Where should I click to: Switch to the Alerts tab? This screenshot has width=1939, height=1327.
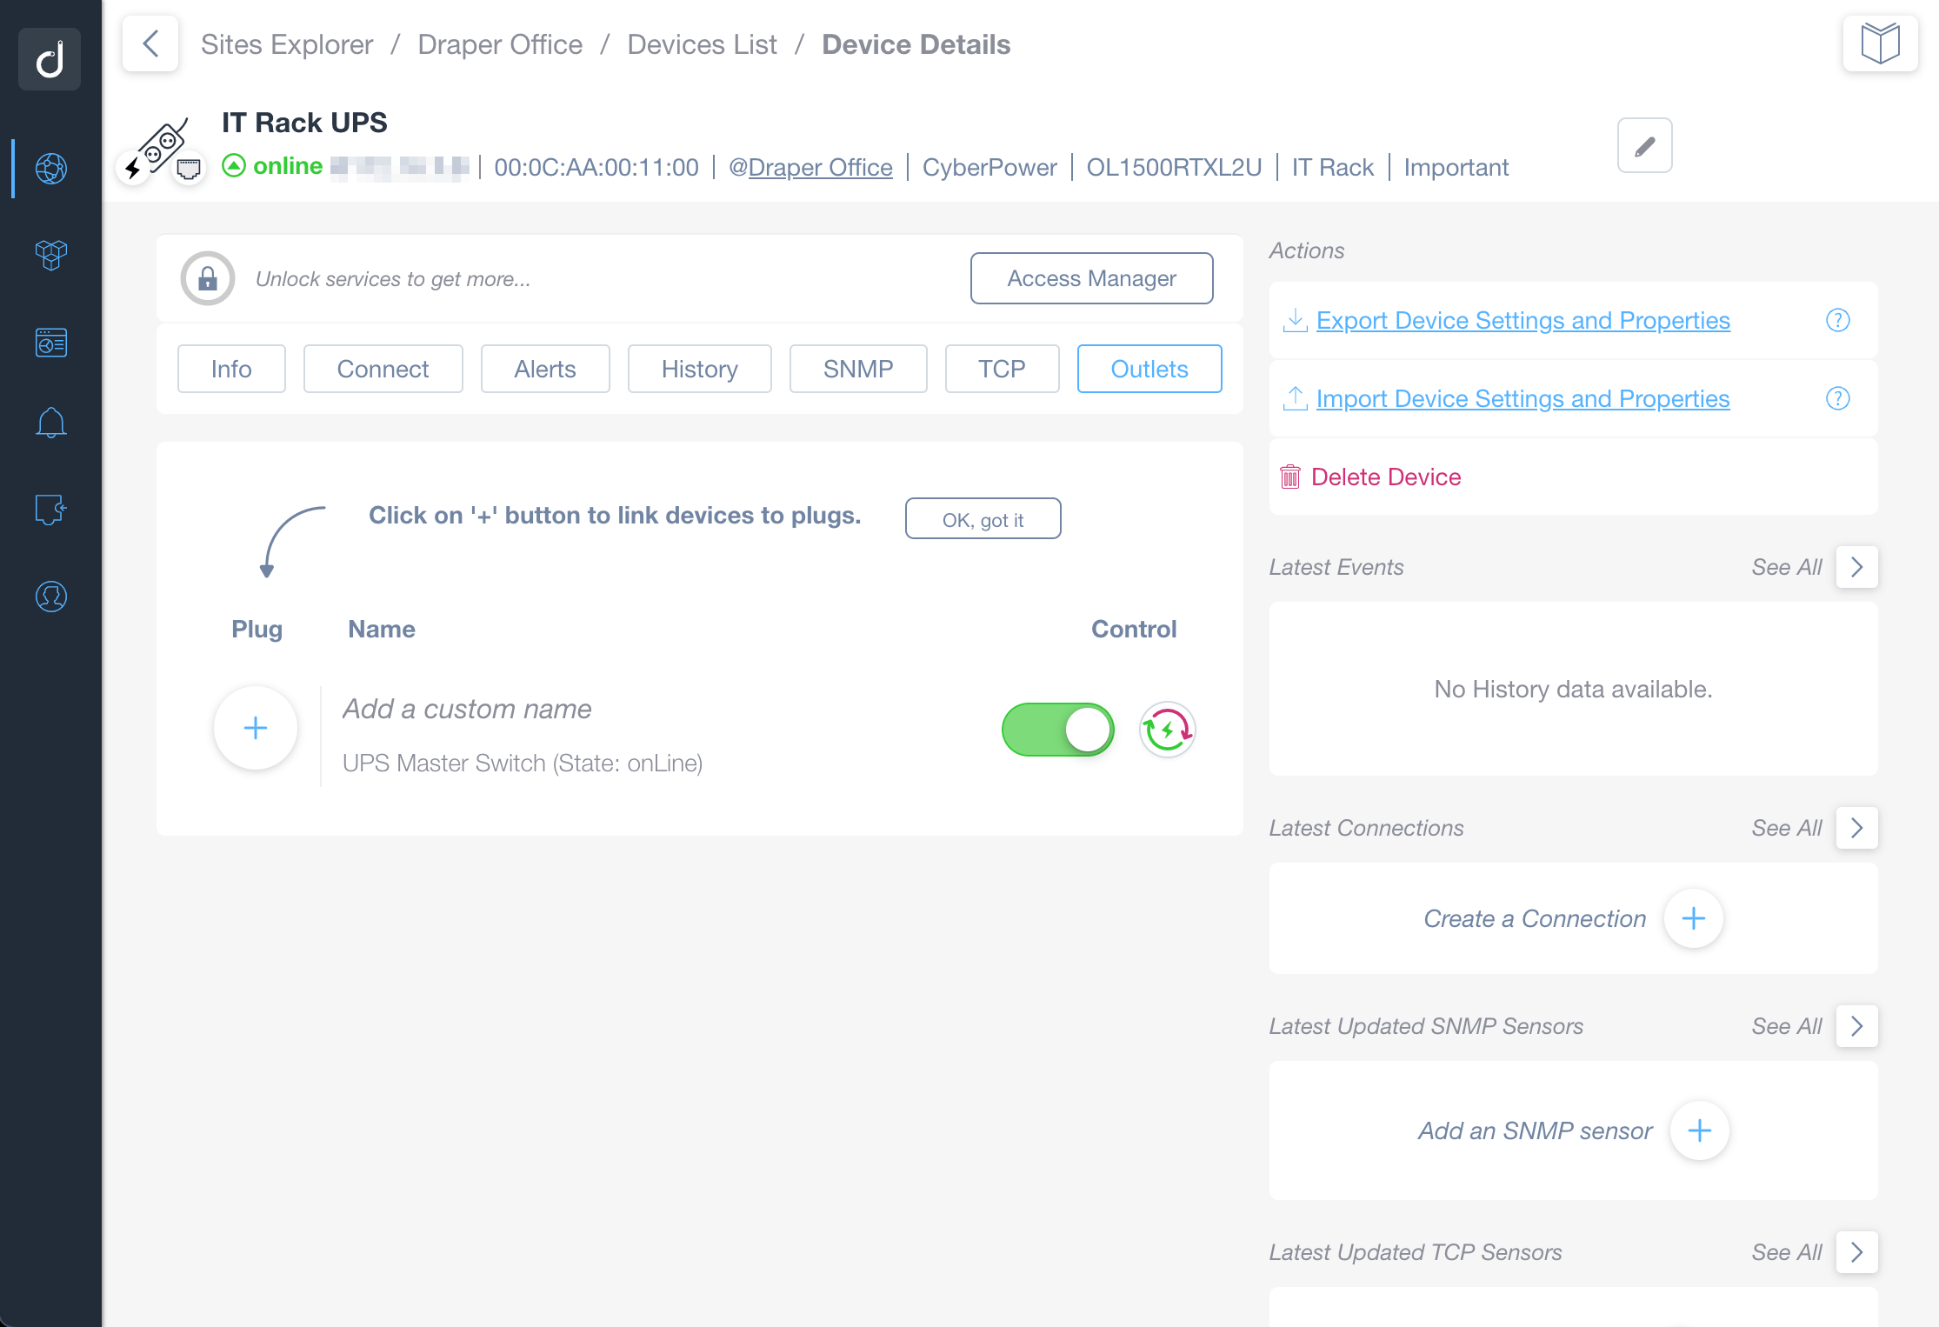coord(545,368)
